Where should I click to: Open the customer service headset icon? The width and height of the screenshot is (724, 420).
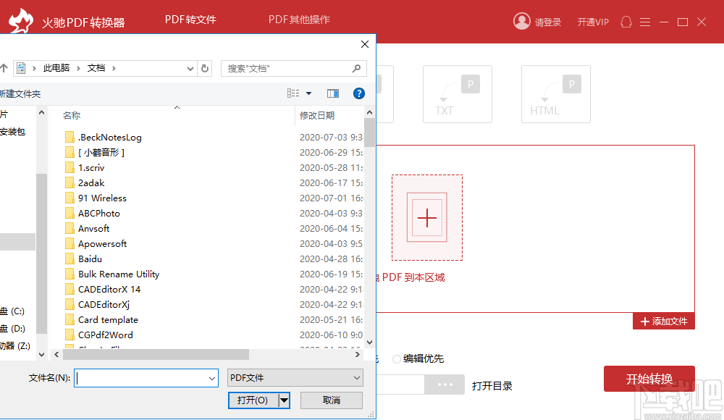[x=626, y=22]
